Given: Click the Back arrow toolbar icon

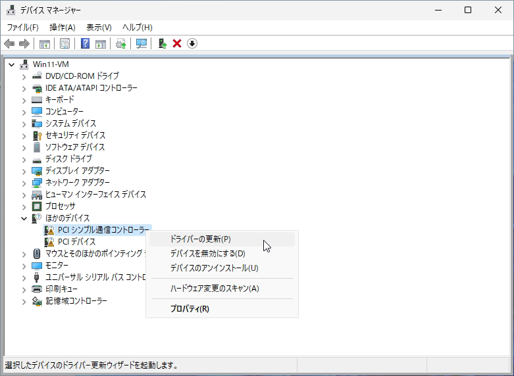Looking at the screenshot, I should 9,43.
